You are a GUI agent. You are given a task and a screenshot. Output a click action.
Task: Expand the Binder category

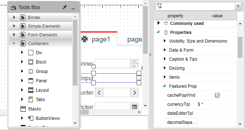click(x=14, y=17)
